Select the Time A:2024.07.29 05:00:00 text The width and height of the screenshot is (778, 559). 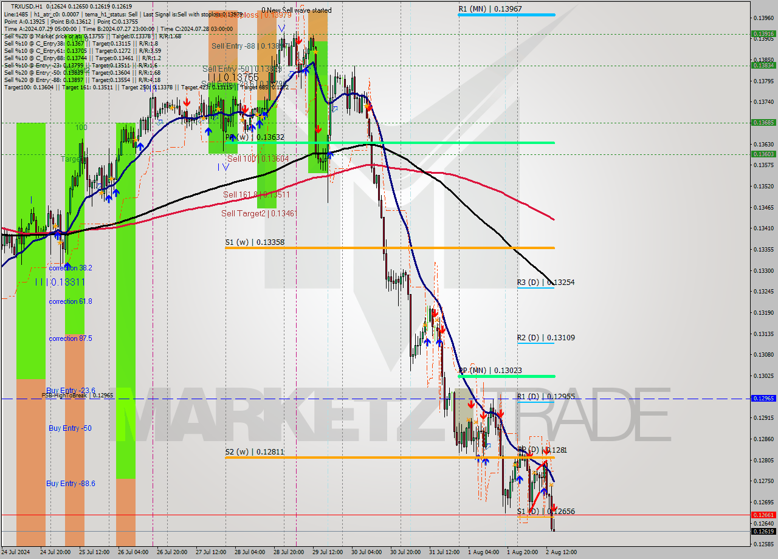[40, 29]
